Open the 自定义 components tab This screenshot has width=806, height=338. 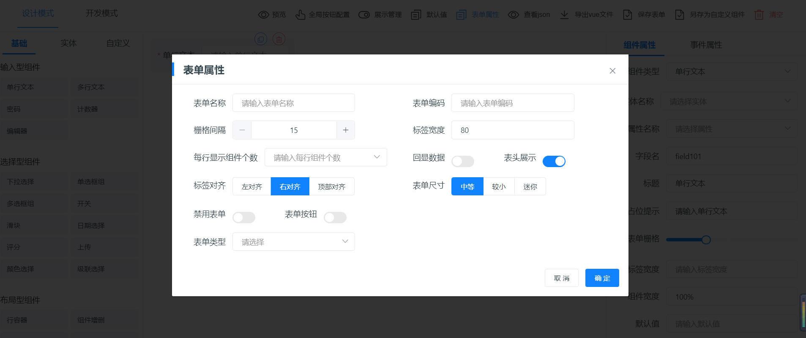(x=118, y=43)
